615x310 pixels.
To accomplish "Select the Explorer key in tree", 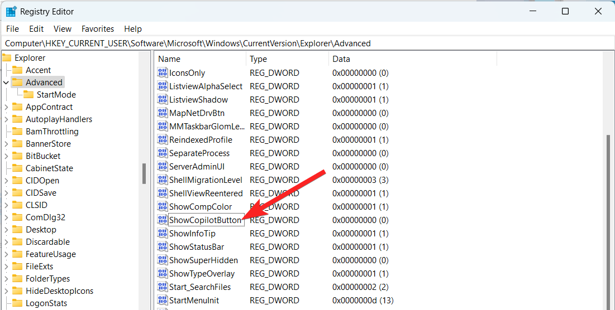I will 30,58.
